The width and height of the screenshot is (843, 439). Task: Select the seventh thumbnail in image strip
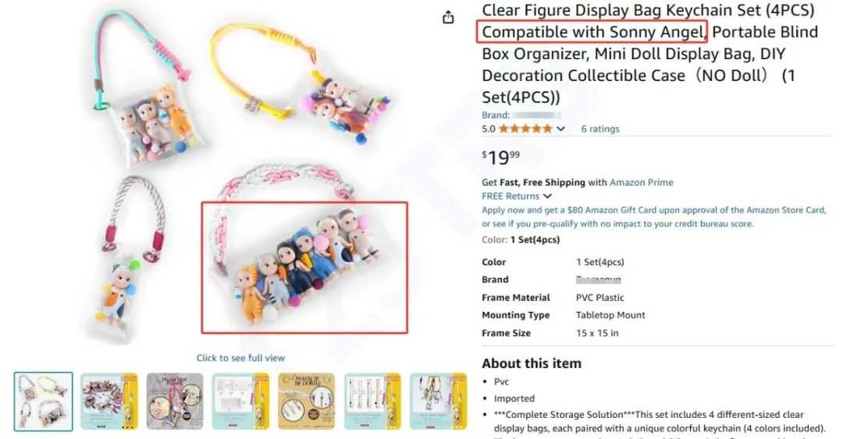(x=438, y=401)
